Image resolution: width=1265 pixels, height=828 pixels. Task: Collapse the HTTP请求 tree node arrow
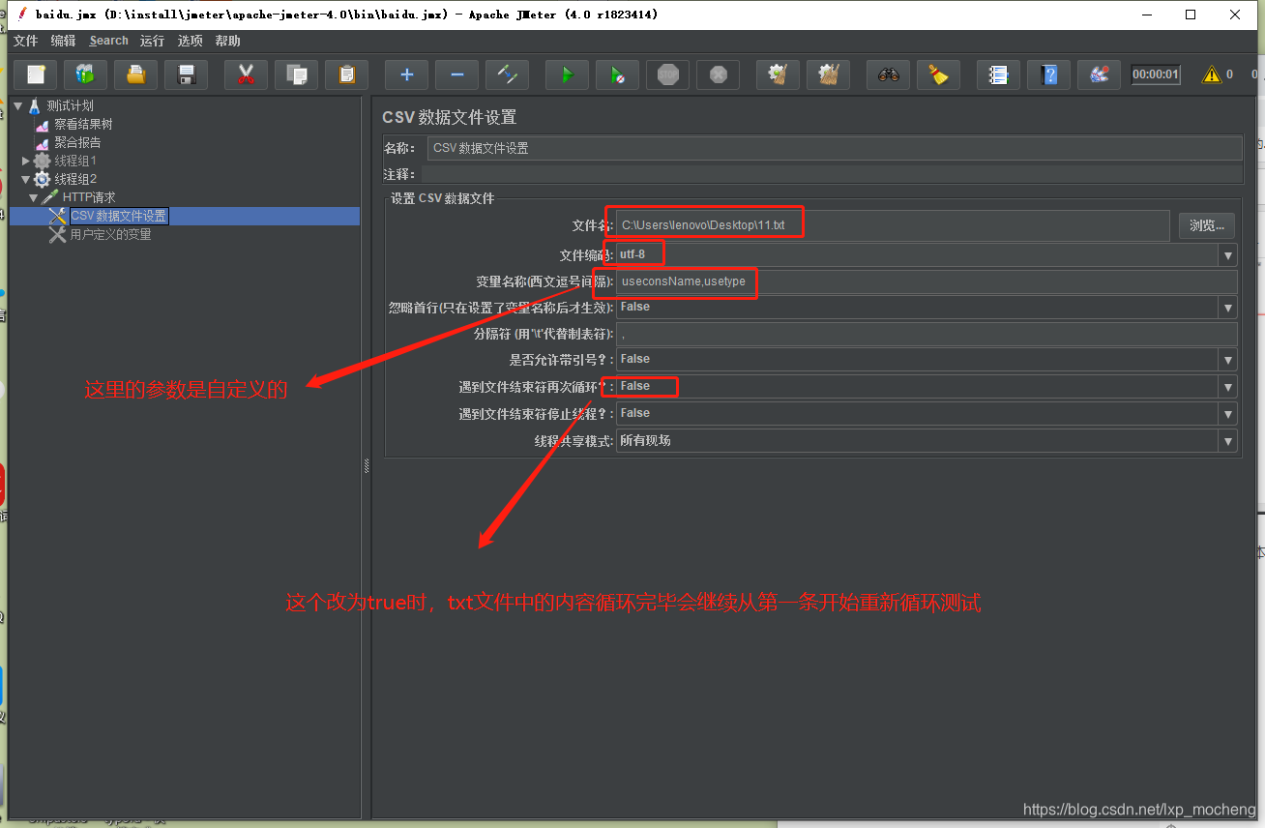tap(34, 197)
